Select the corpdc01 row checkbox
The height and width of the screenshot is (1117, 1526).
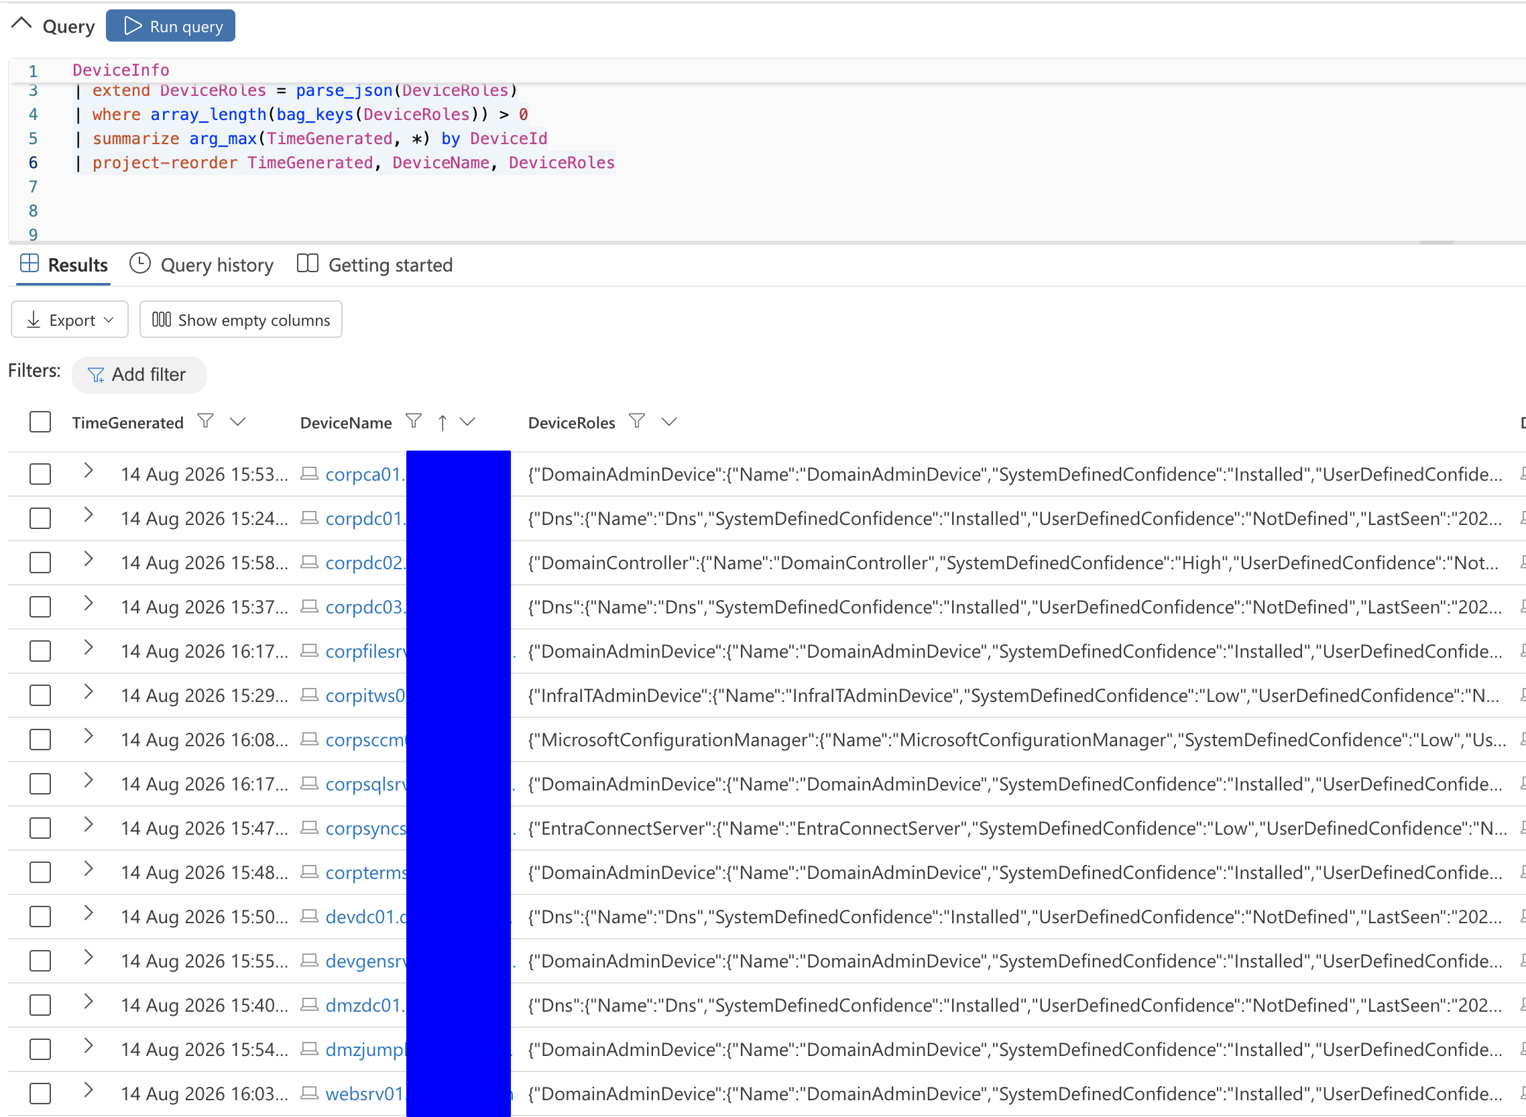coord(40,519)
